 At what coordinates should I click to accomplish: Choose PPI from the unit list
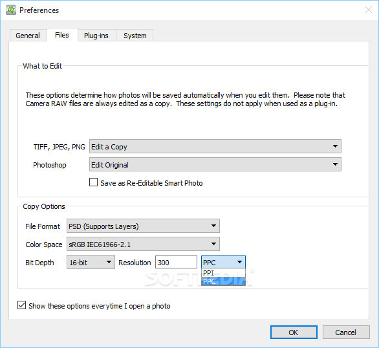point(223,273)
